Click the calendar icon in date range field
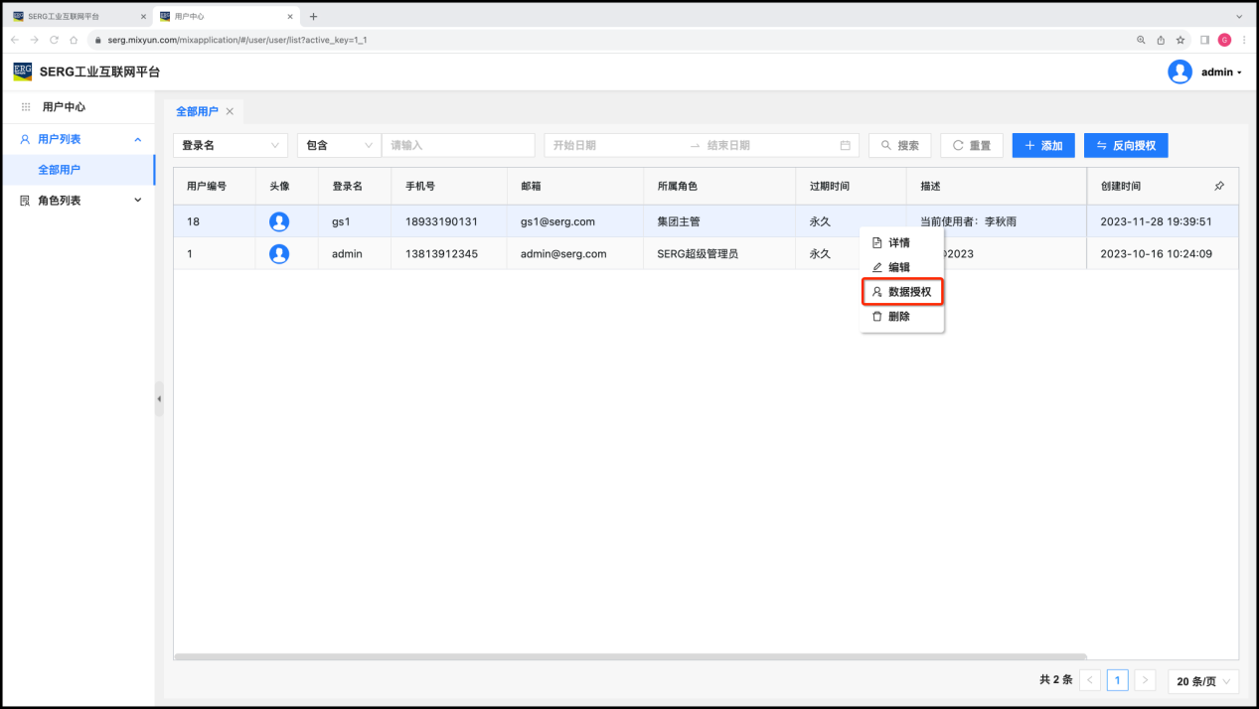The height and width of the screenshot is (709, 1259). click(845, 145)
